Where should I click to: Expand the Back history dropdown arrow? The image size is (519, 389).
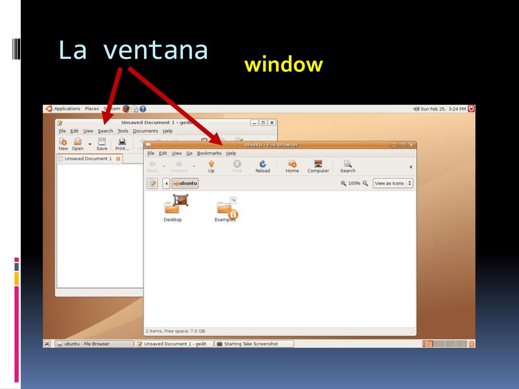164,166
